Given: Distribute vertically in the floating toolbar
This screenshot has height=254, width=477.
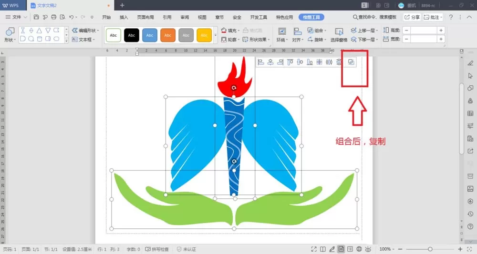Looking at the screenshot, I should [339, 62].
